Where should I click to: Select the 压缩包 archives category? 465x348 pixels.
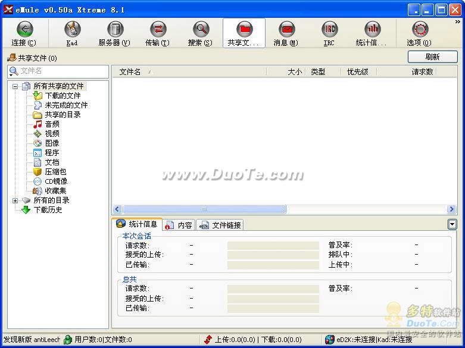pyautogui.click(x=55, y=172)
